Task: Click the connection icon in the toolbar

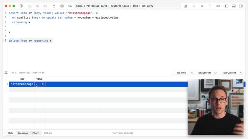Action: (21, 6)
